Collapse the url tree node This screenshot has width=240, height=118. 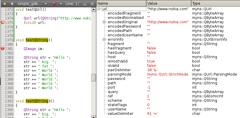click(x=100, y=9)
